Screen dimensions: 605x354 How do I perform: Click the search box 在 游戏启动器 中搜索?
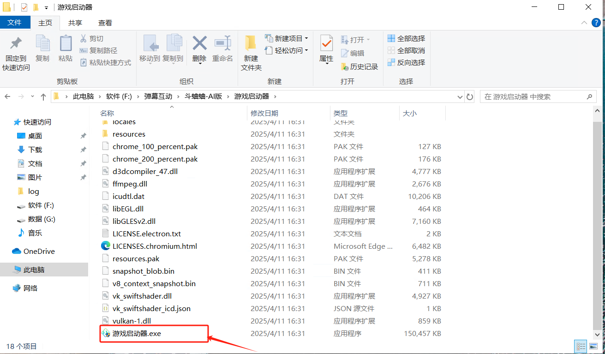point(533,97)
